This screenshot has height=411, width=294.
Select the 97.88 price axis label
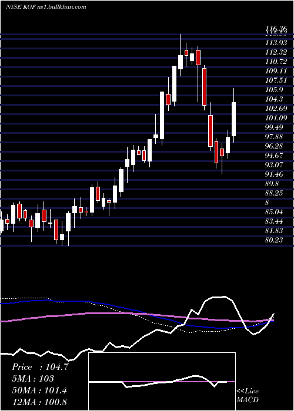point(274,137)
